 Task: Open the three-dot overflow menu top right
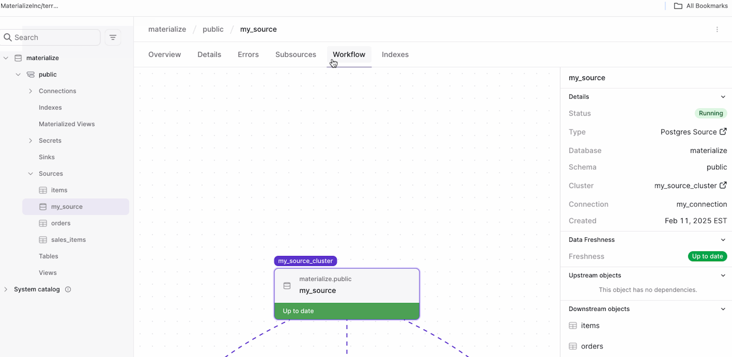(x=718, y=29)
